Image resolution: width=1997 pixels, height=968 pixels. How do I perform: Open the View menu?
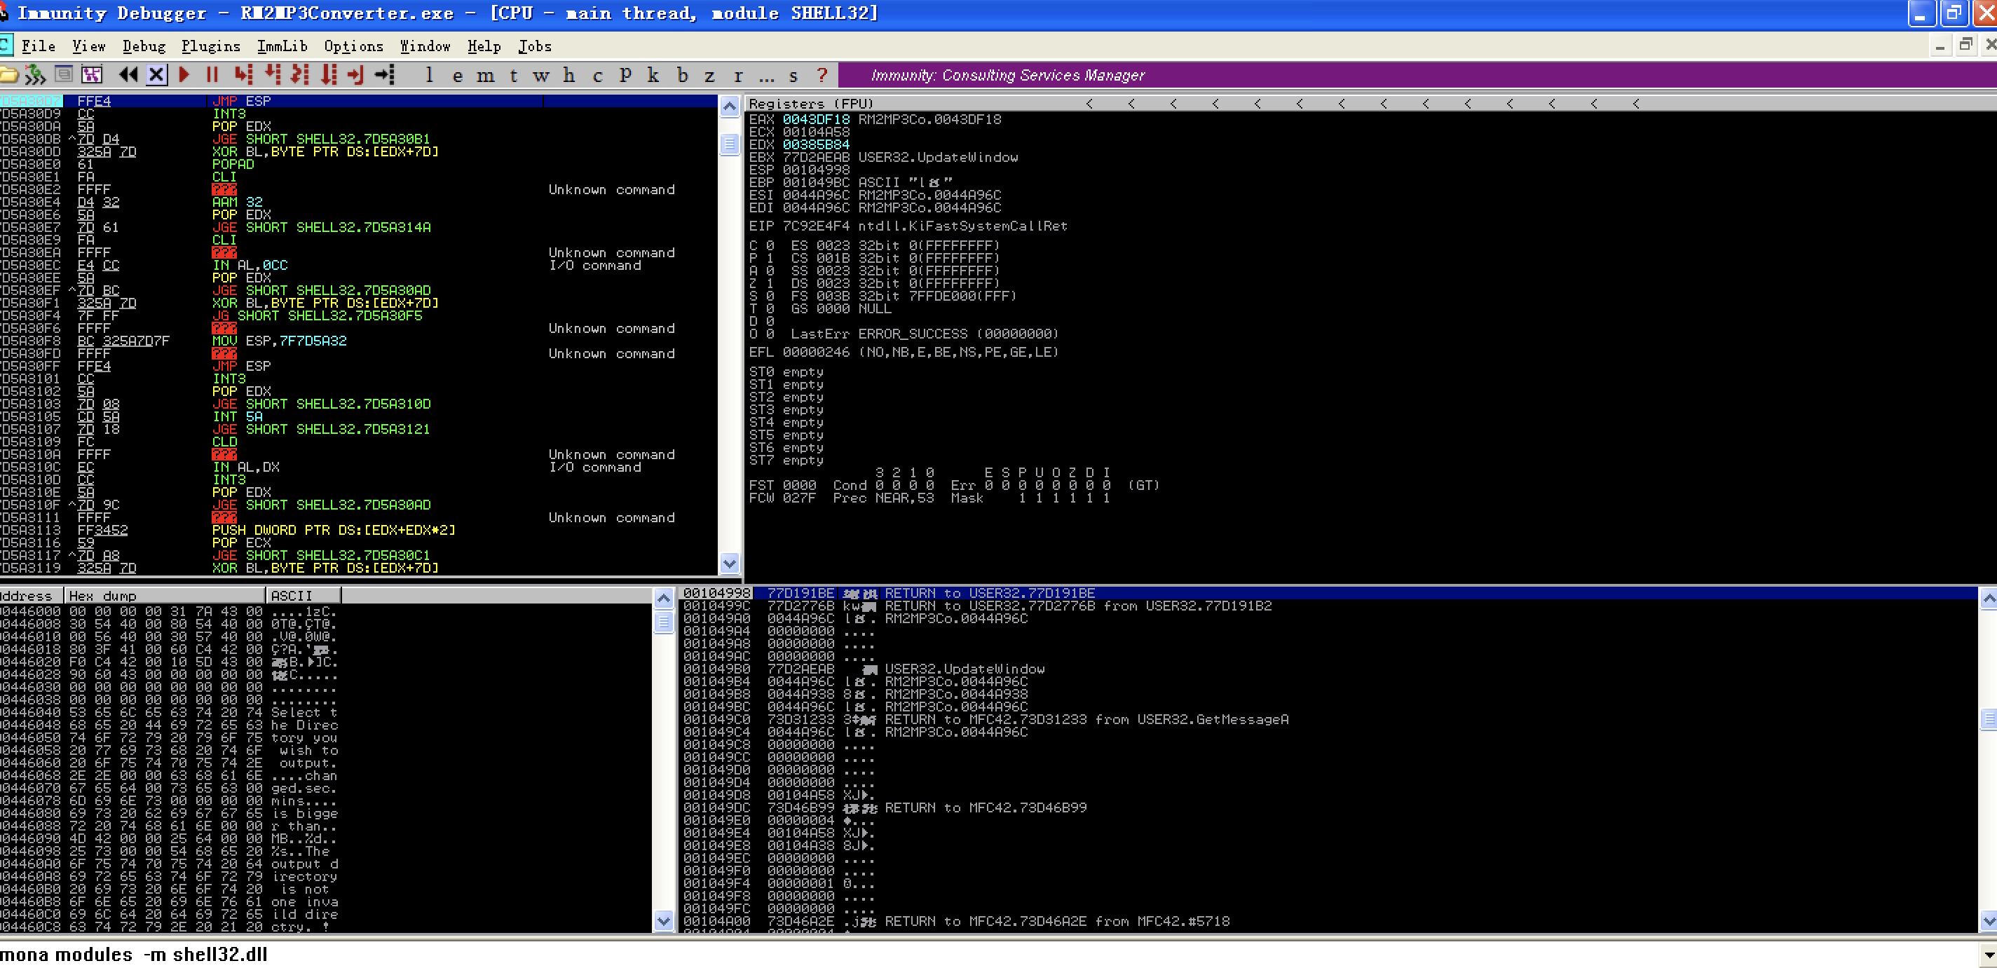(88, 46)
